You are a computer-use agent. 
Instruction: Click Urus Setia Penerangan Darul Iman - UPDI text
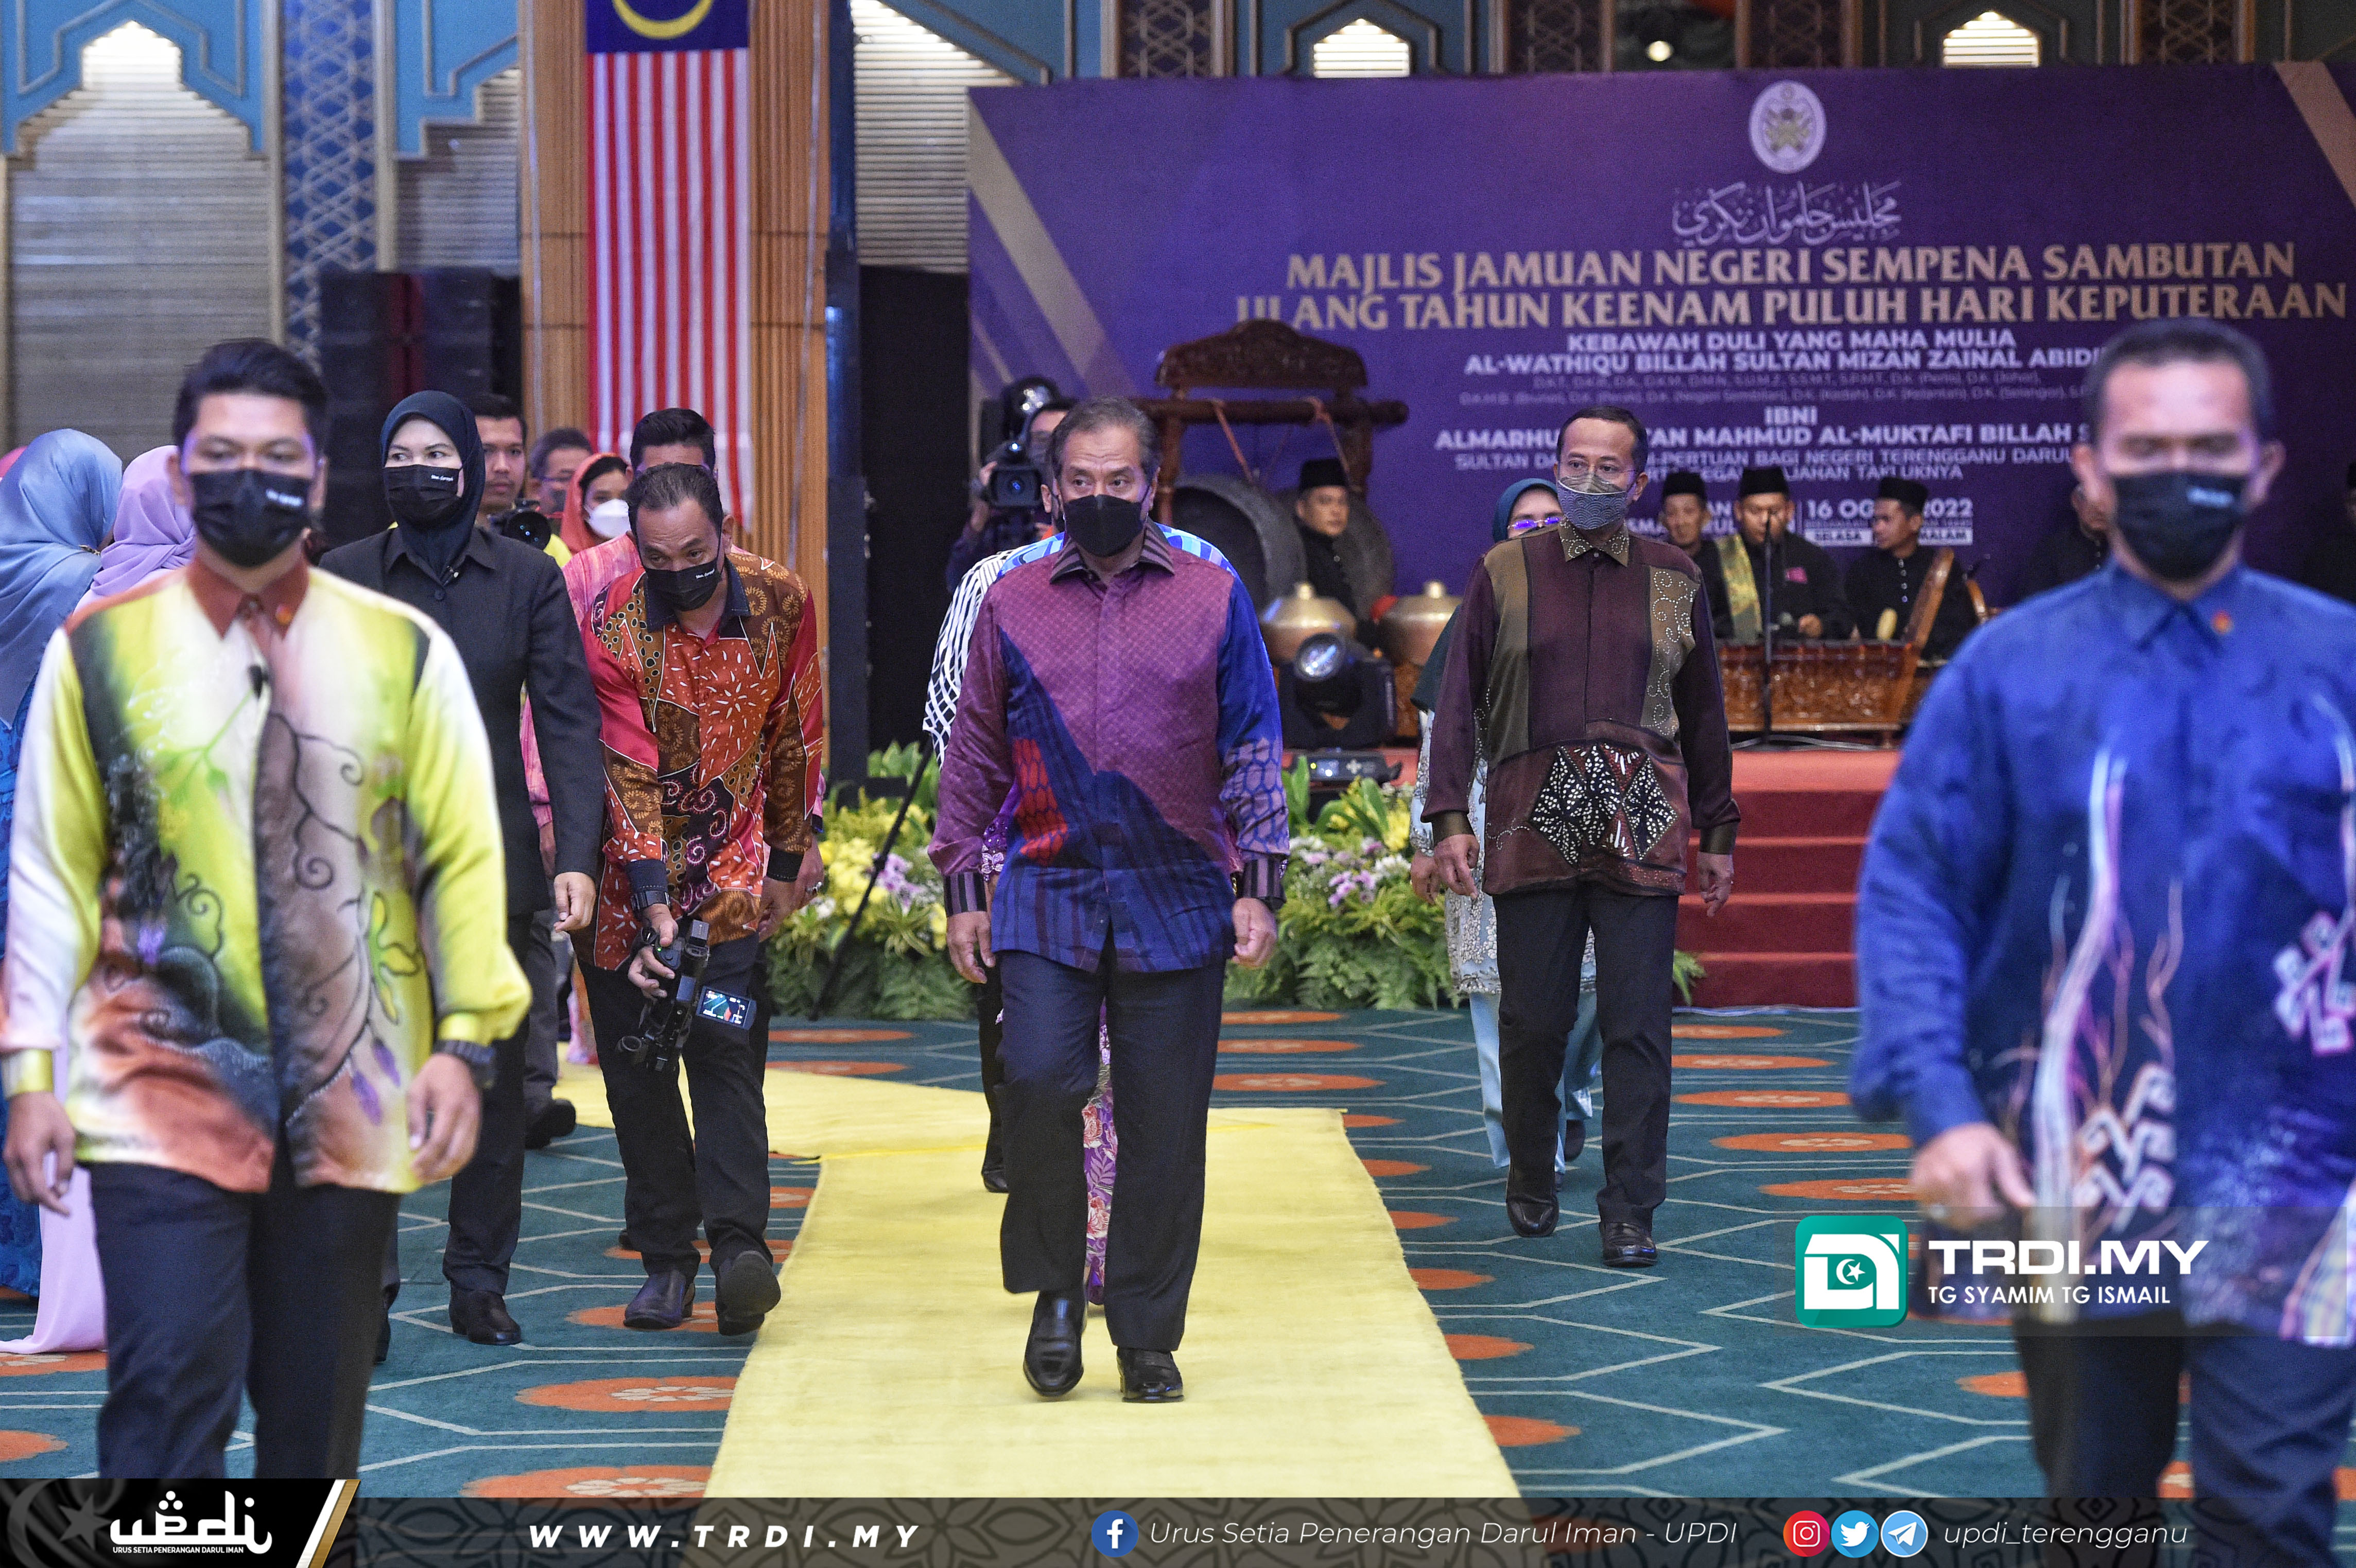tap(1442, 1534)
